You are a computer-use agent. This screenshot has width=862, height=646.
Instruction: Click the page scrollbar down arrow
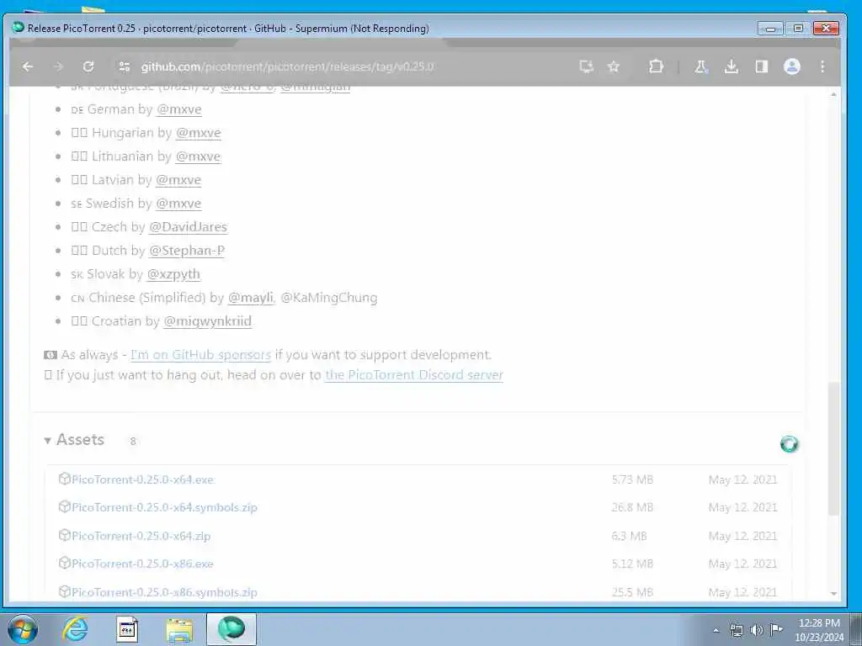[x=834, y=594]
